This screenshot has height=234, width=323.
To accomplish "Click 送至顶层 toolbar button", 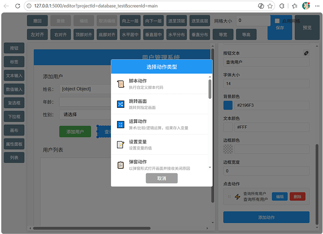I will 176,21.
